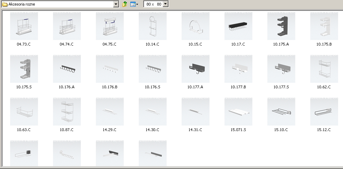The height and width of the screenshot is (169, 343).
Task: Select the 14.30.C rail thumbnail
Action: click(153, 112)
